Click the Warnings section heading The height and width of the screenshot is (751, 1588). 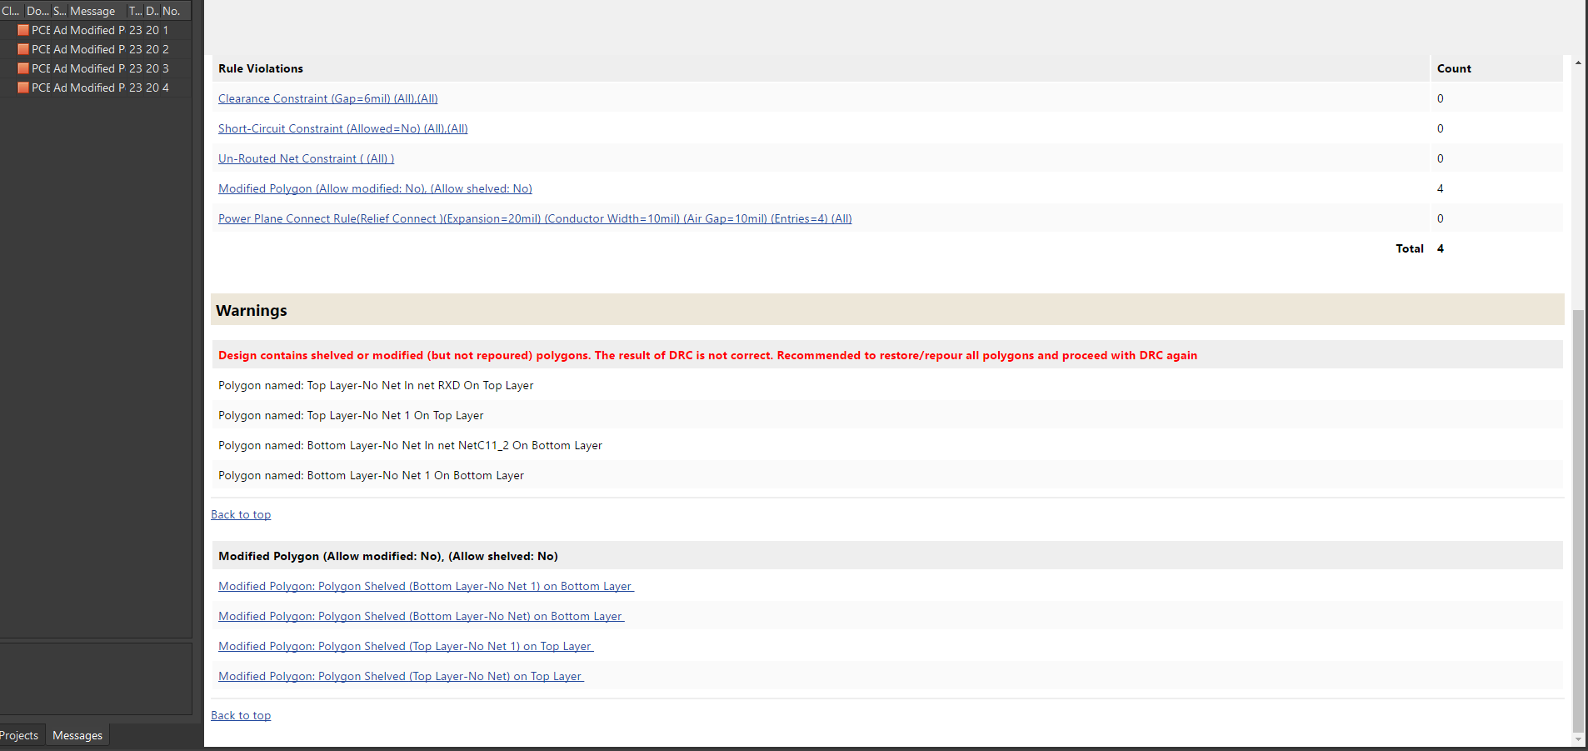coord(252,310)
